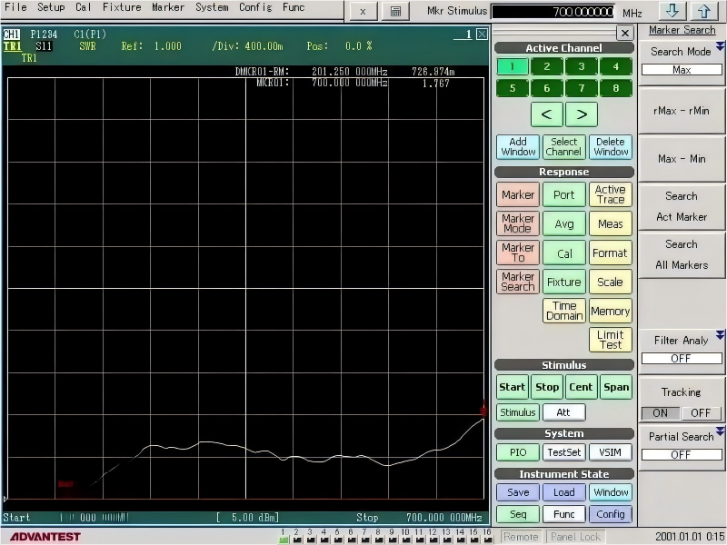Step the marker stimulus down with the down-arrow icon
The width and height of the screenshot is (727, 545).
pyautogui.click(x=673, y=12)
